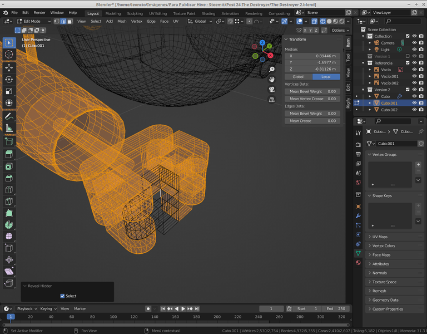The height and width of the screenshot is (334, 427).
Task: Select the Shear tool
Action: (9, 272)
